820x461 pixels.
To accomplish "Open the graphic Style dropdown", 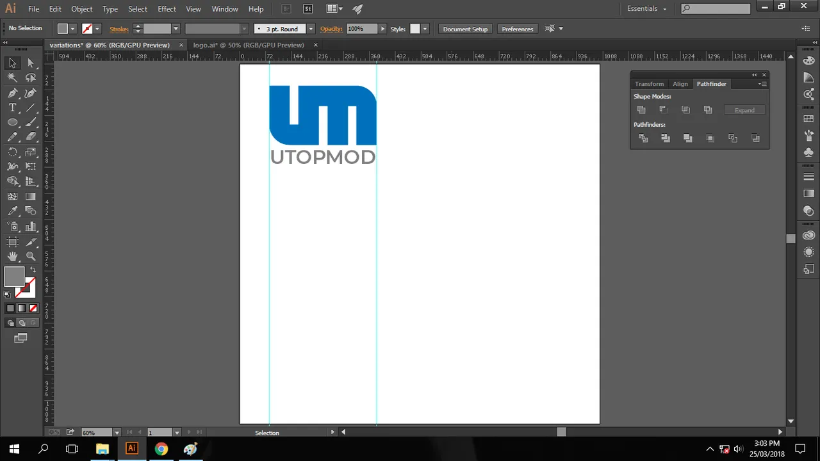I will [x=424, y=29].
